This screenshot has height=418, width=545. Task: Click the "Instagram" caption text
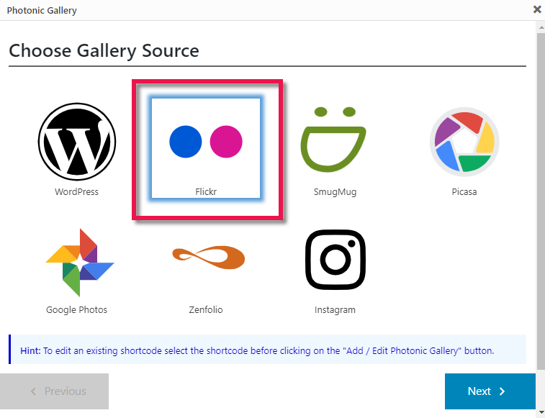point(335,310)
